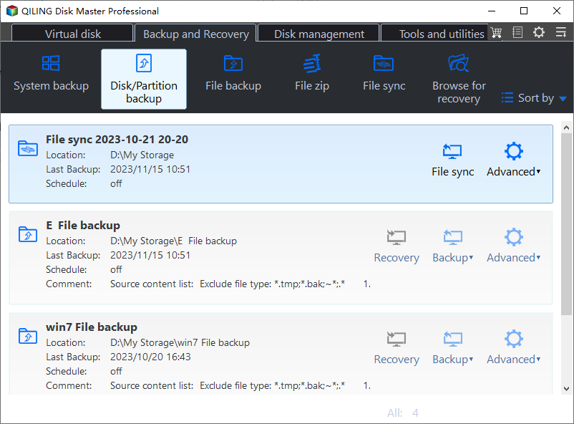Click the 'All: 4' count label
The height and width of the screenshot is (424, 574).
click(403, 413)
